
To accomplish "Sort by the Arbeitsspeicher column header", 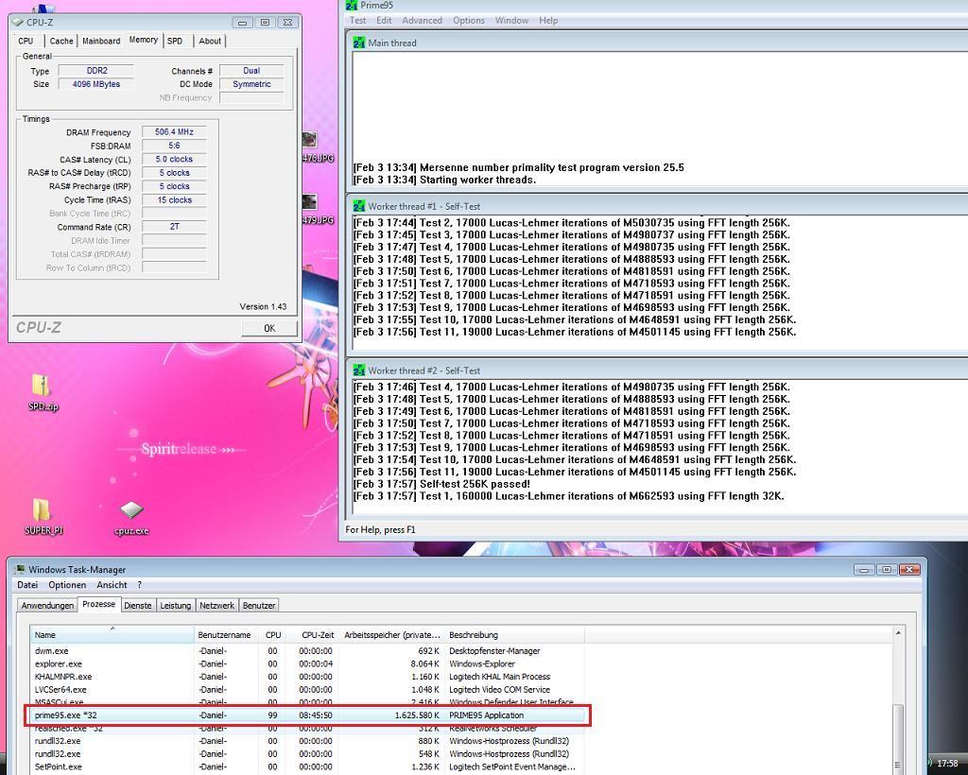I will (392, 634).
